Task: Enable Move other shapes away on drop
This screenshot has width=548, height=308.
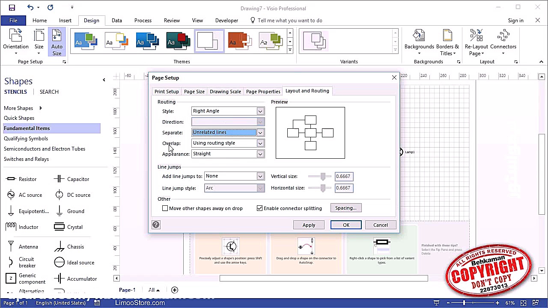Action: tap(165, 208)
